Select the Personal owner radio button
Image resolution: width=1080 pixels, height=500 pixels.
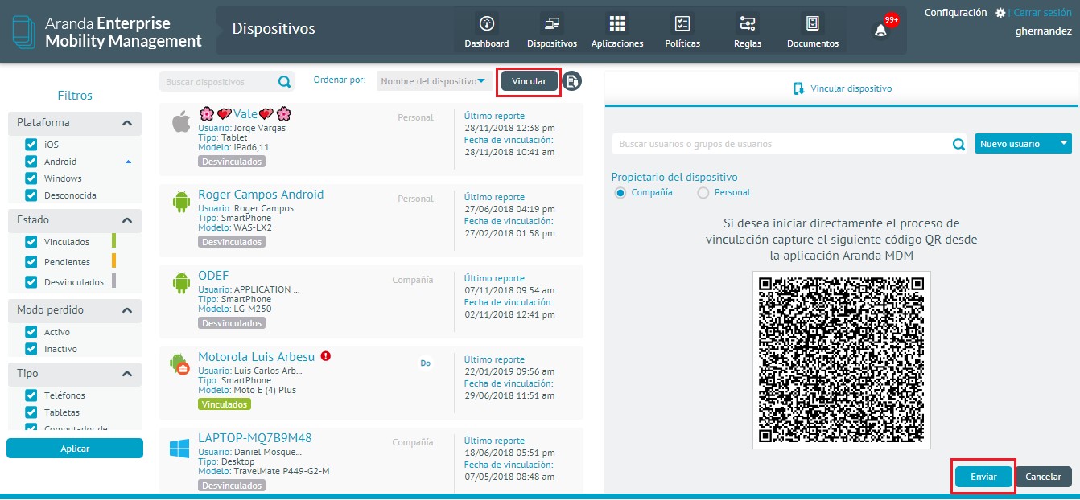point(703,192)
